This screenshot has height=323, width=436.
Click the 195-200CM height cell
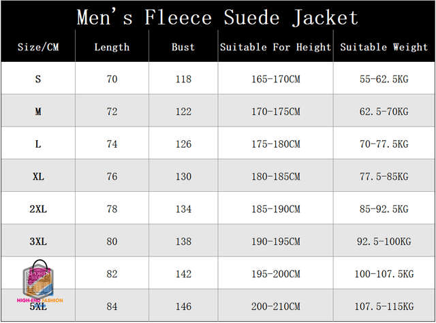(275, 274)
